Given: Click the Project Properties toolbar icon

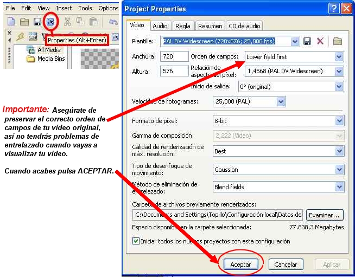Looking at the screenshot, I should (50, 22).
